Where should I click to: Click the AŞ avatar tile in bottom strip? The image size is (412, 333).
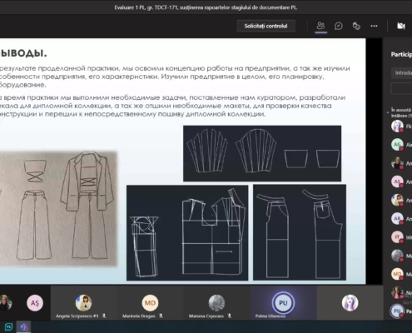(x=35, y=303)
